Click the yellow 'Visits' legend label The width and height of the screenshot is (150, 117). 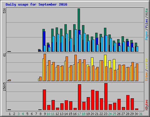(x=146, y=63)
